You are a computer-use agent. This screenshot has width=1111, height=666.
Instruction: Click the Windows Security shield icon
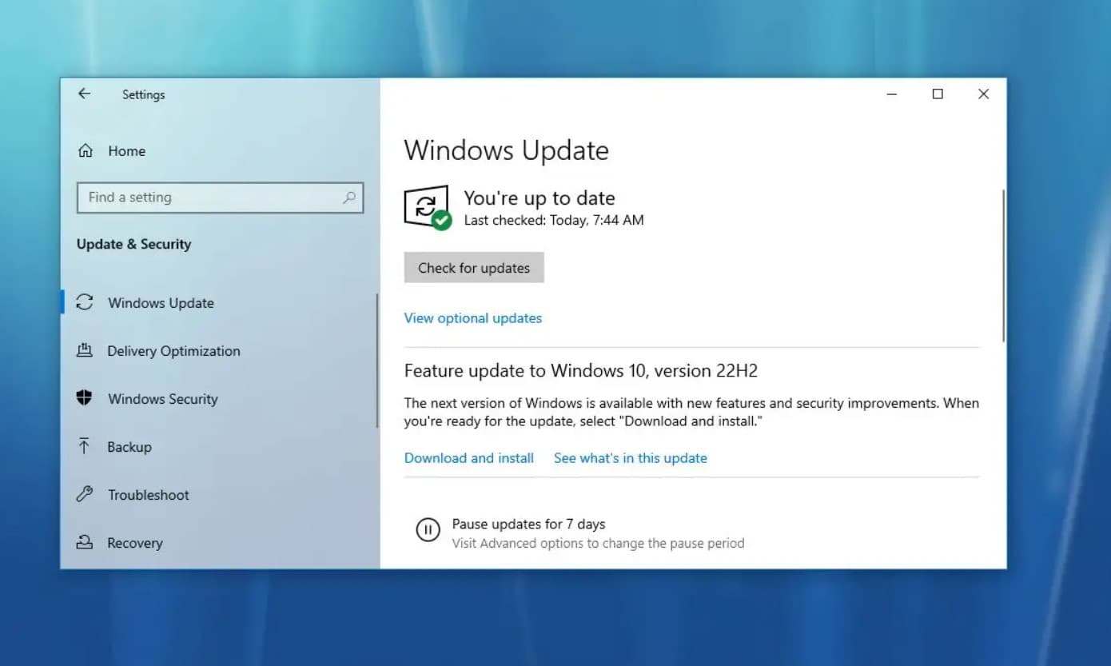point(84,398)
